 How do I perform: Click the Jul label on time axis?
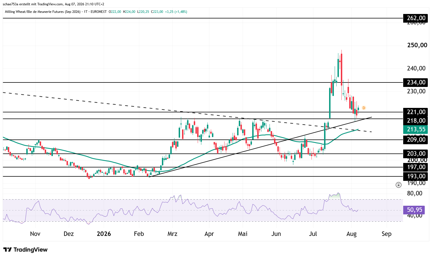click(313, 234)
